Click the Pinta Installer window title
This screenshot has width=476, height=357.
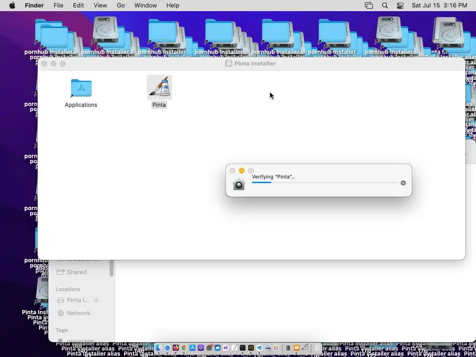pyautogui.click(x=255, y=63)
